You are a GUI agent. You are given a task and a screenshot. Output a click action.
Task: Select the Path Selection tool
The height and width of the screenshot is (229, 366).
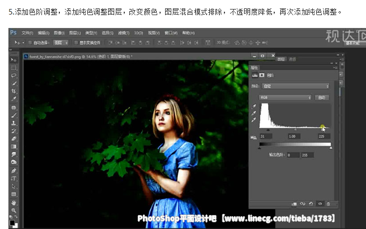pyautogui.click(x=14, y=186)
